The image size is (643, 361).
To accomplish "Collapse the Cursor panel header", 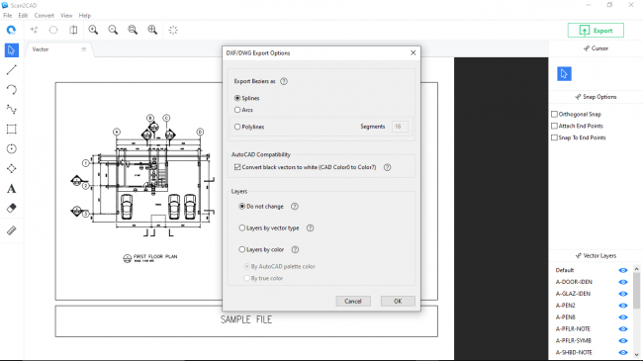I will point(596,48).
